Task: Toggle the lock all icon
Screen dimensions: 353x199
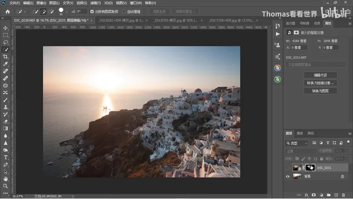Action: pyautogui.click(x=322, y=159)
